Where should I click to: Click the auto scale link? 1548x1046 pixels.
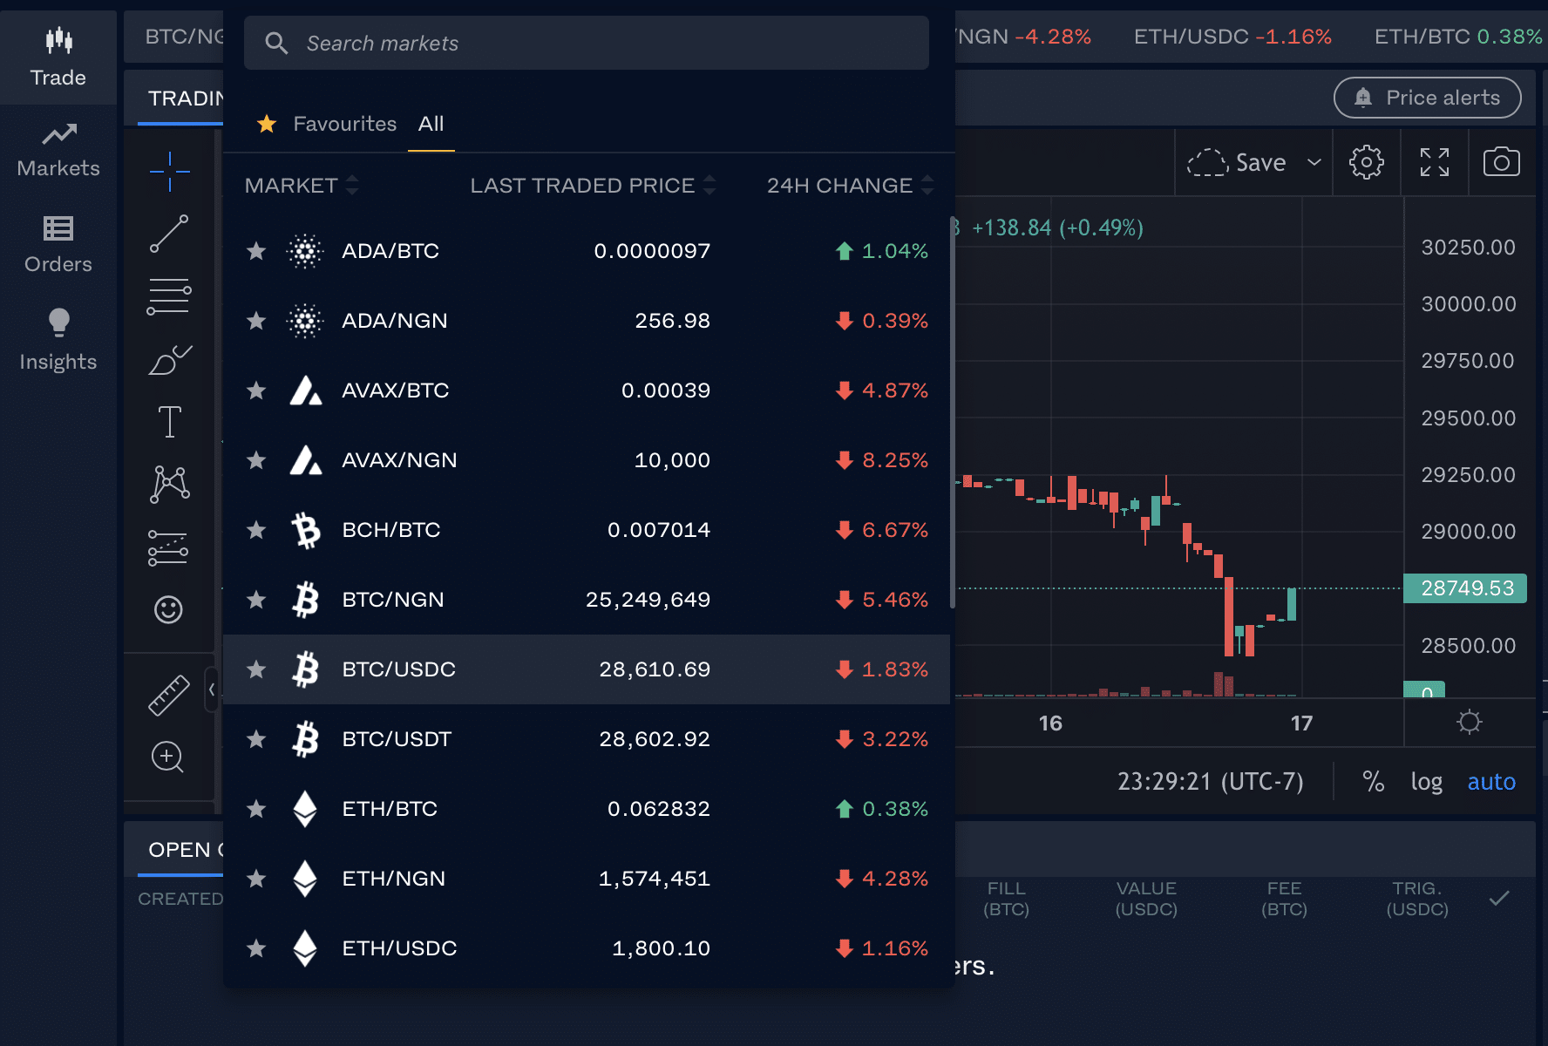[1491, 782]
